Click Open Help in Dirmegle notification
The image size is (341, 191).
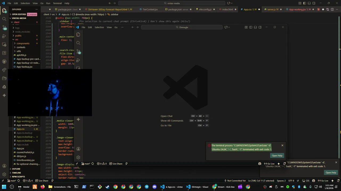(x=277, y=156)
